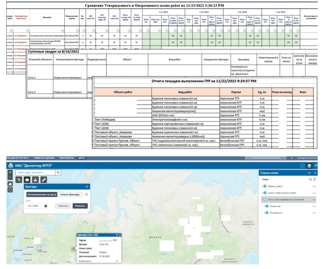The height and width of the screenshot is (269, 323).
Task: Open the ДИСПЕТЧЕР ВГРЭ menu item
Action: [x=17, y=158]
